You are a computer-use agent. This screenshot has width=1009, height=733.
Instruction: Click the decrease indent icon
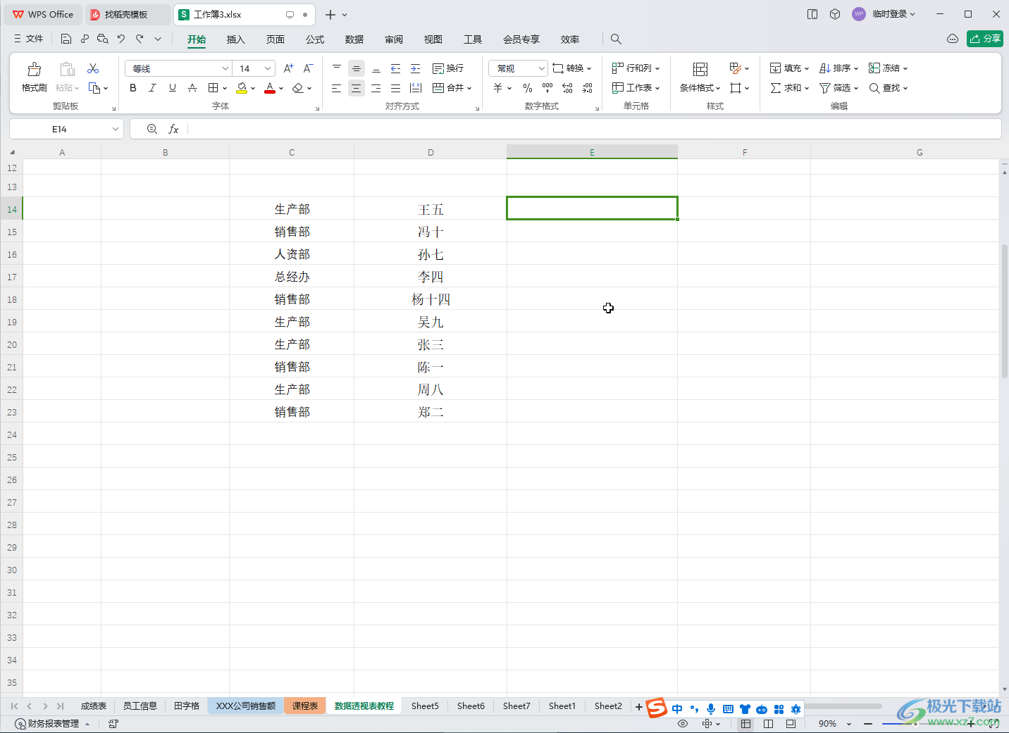pos(396,68)
